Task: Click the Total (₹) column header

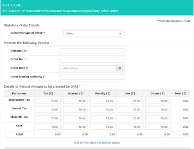Action: pyautogui.click(x=180, y=93)
